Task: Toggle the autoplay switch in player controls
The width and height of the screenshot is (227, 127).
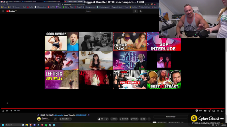Action: pos(201,110)
